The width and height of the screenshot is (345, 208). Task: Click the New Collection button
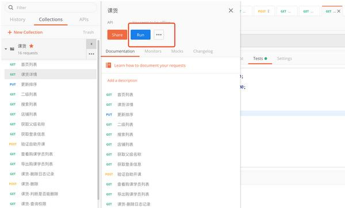pos(25,32)
